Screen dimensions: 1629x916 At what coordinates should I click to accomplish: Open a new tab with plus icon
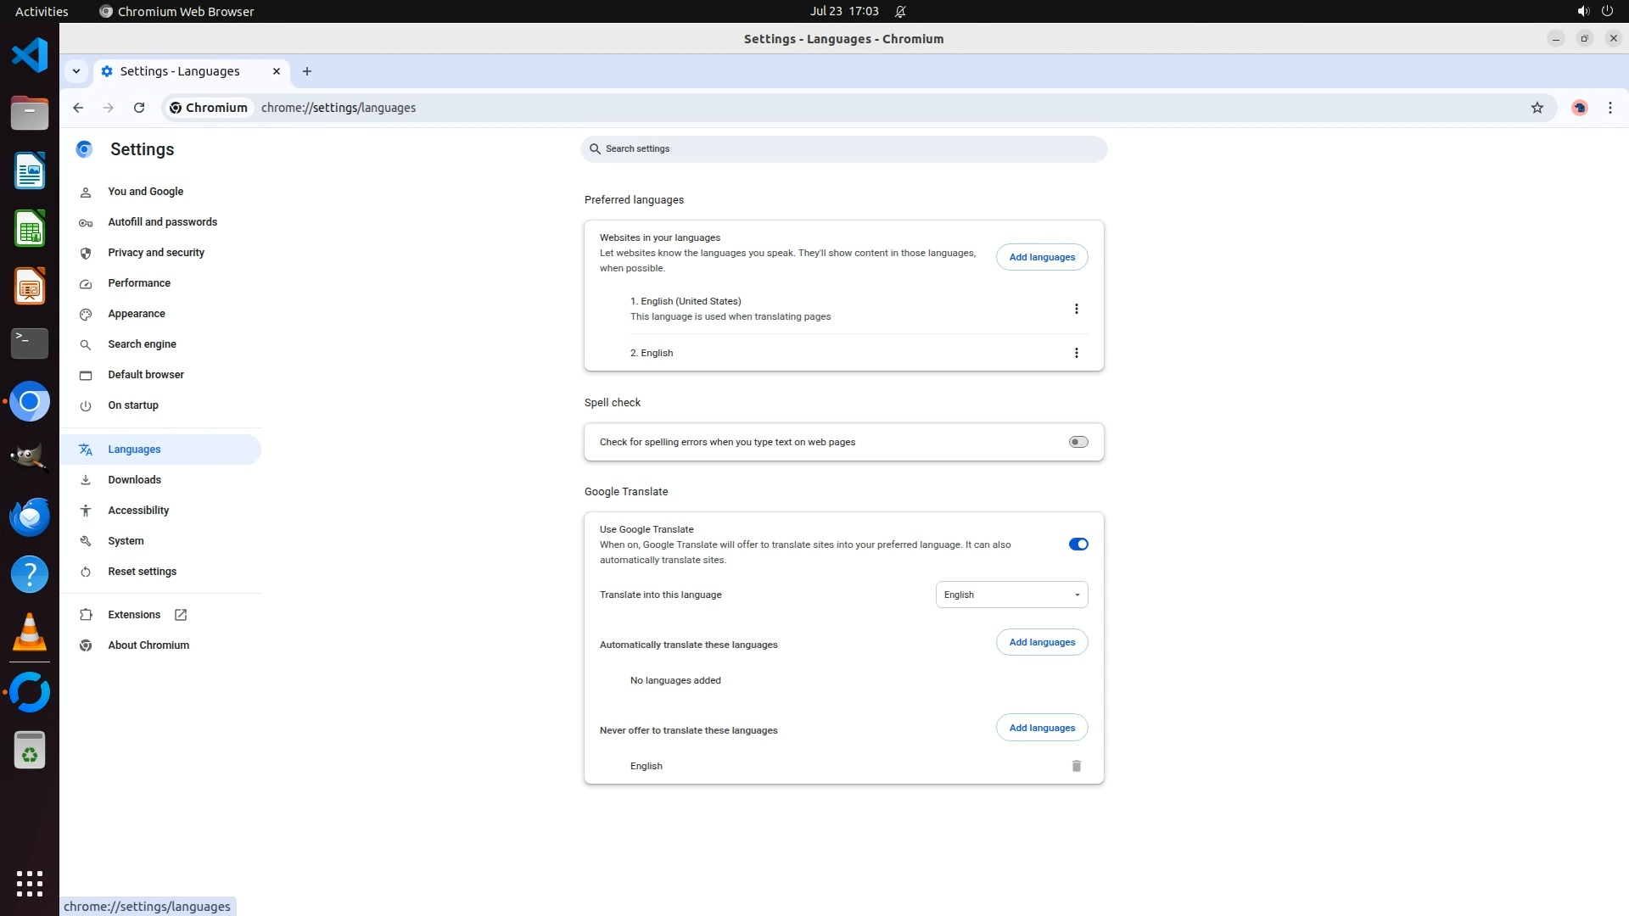[x=307, y=71]
